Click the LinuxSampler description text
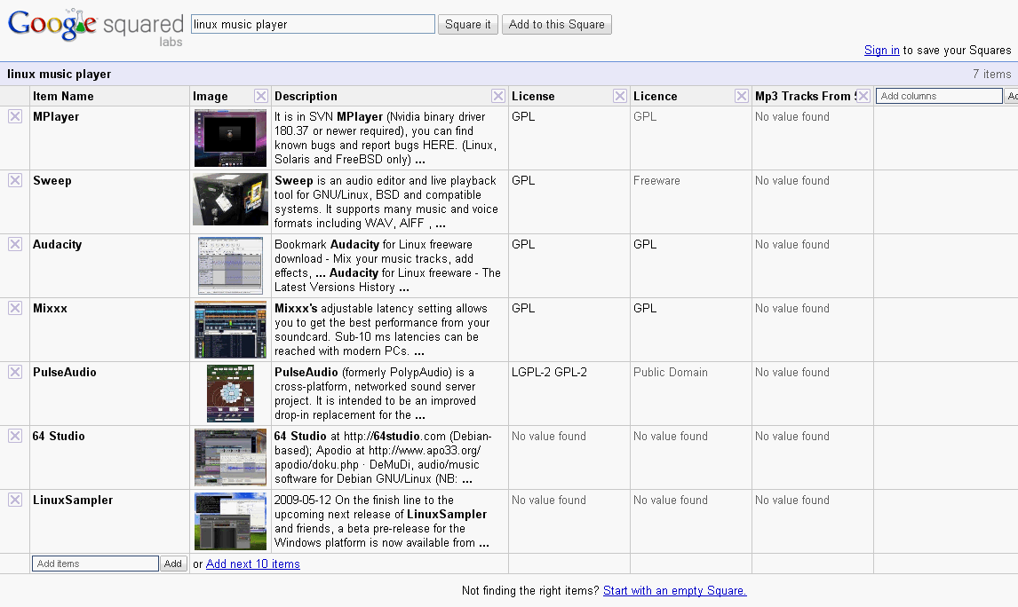 382,522
